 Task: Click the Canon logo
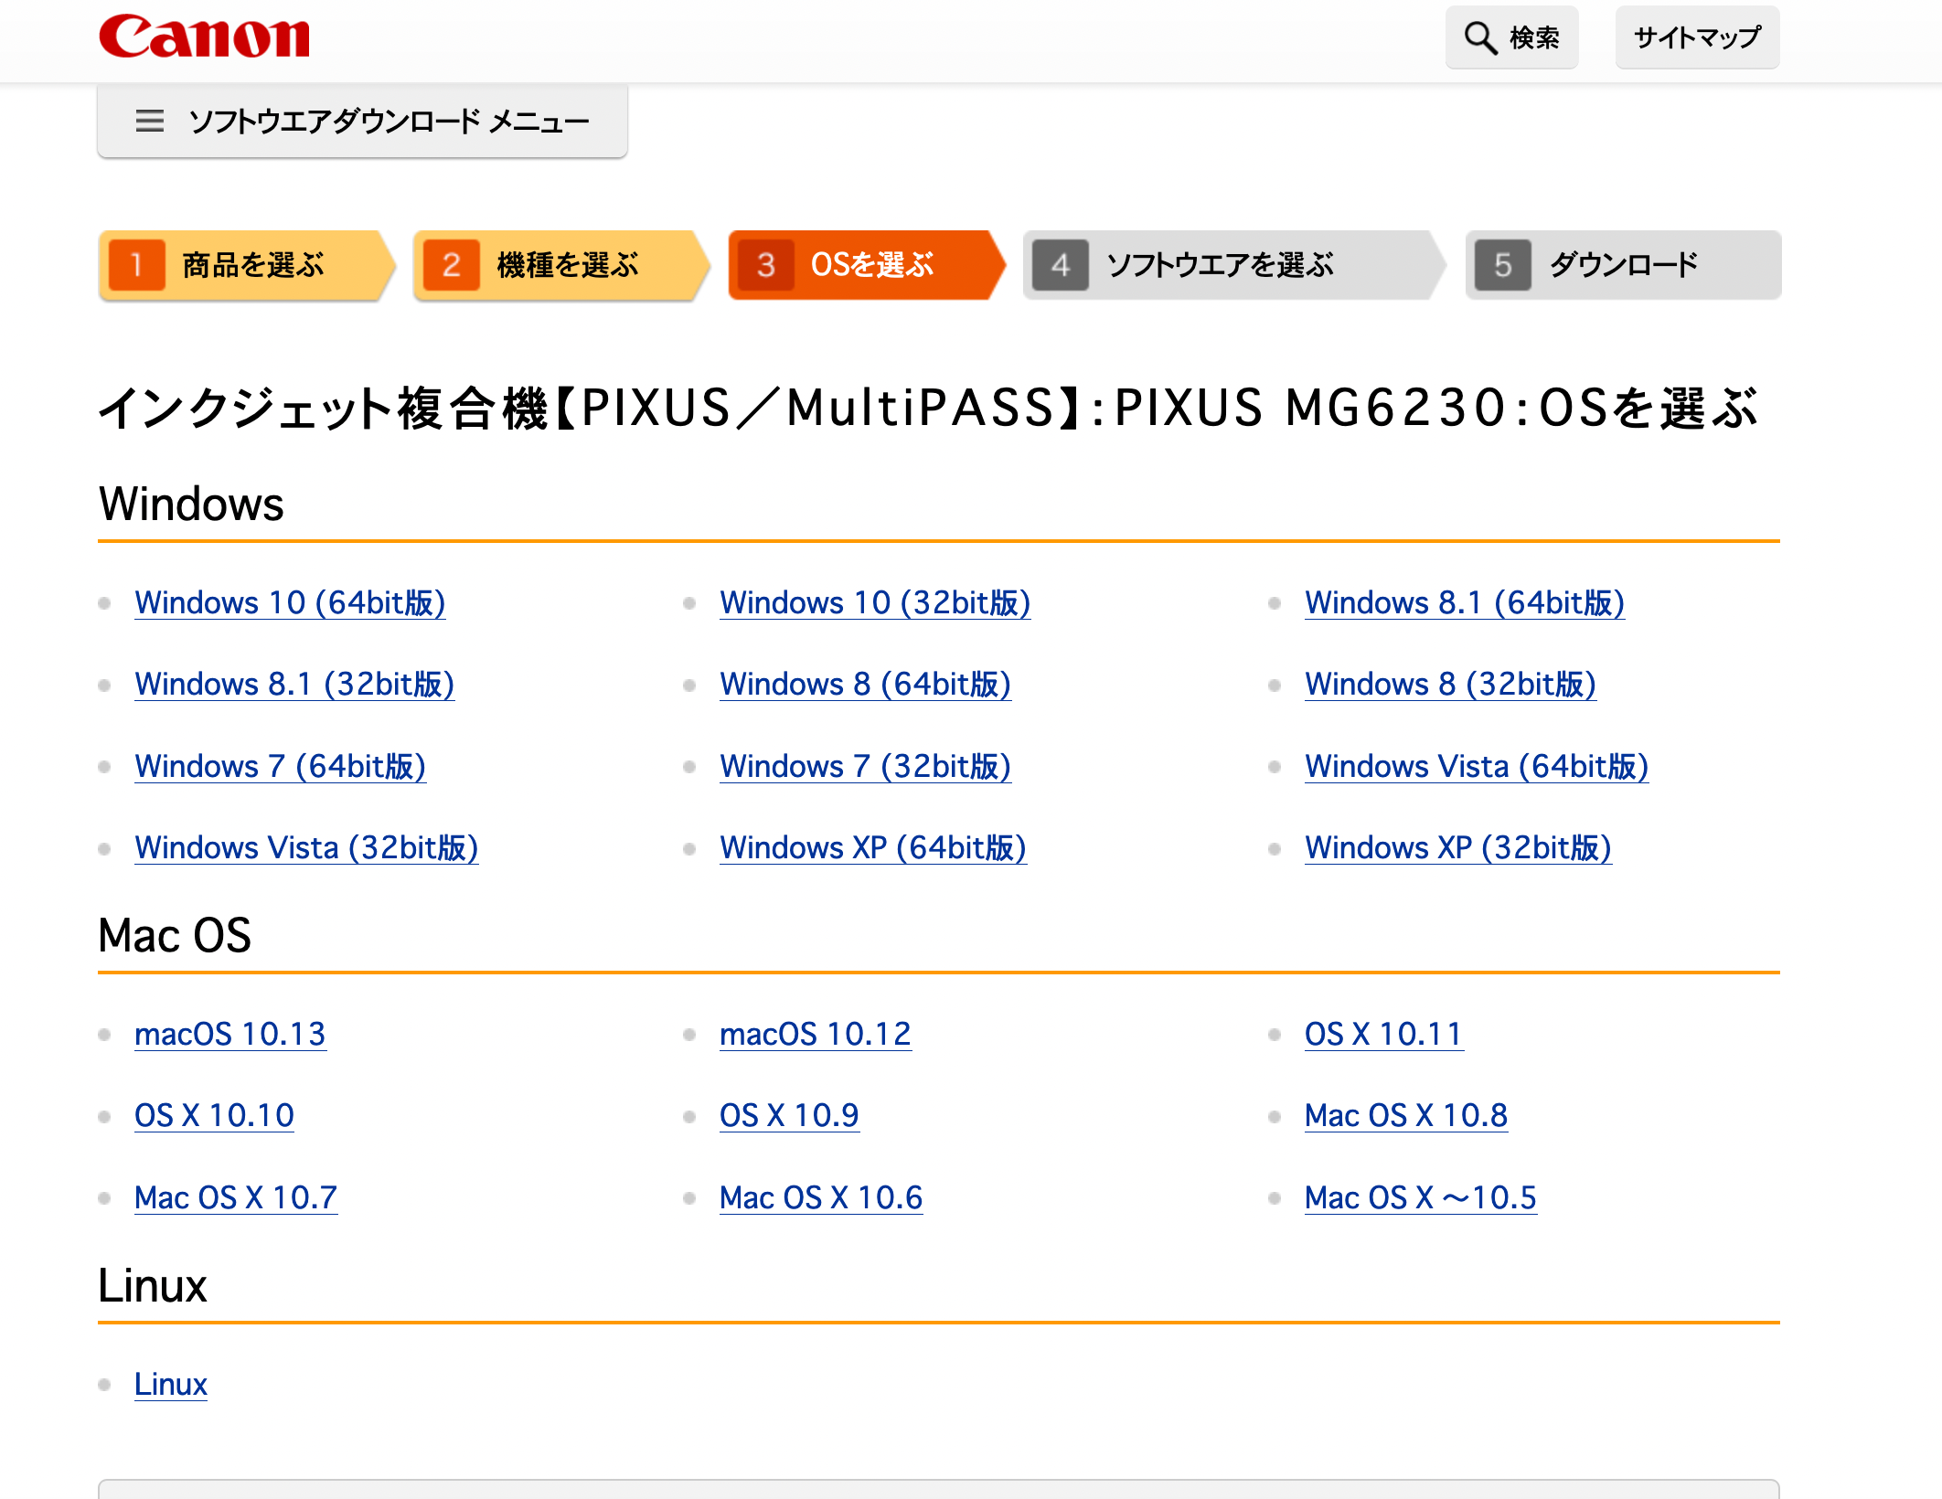(x=204, y=37)
